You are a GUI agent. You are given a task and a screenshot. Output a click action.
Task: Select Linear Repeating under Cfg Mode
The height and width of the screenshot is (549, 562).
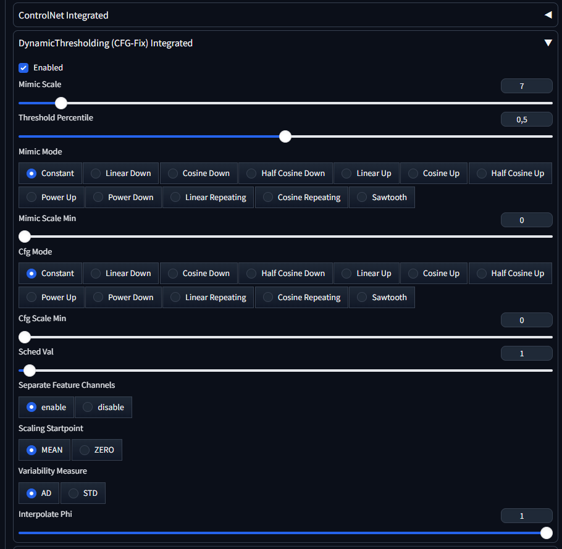tap(208, 298)
